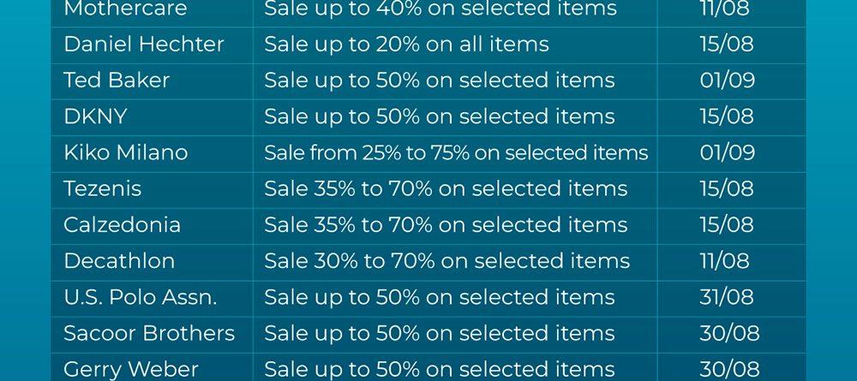The height and width of the screenshot is (381, 857).
Task: Click the 31/08 end date
Action: (727, 297)
